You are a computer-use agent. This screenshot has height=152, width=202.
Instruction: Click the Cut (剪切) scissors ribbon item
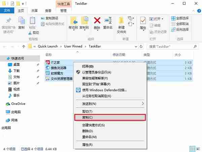(34, 33)
